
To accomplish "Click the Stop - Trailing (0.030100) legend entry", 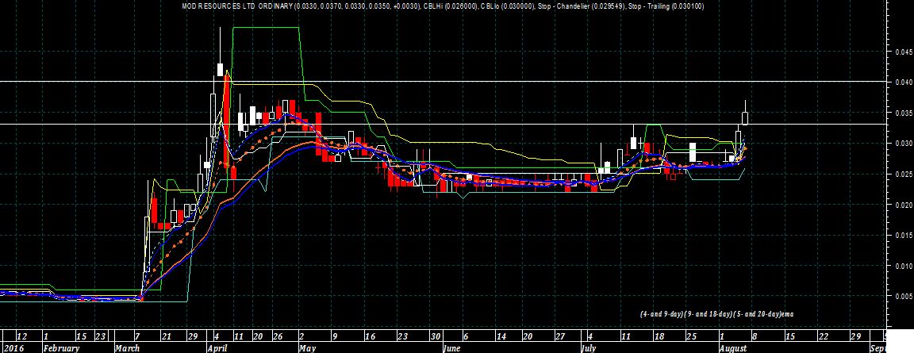I will pyautogui.click(x=665, y=6).
